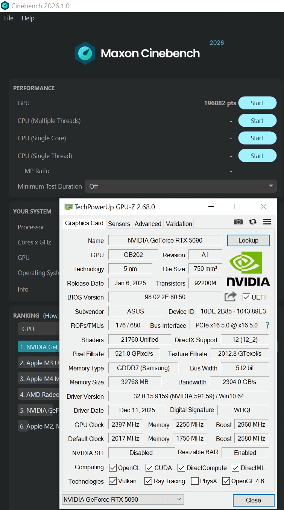The image size is (284, 510).
Task: Open the GPU-Z hamburger menu icon
Action: tap(267, 222)
